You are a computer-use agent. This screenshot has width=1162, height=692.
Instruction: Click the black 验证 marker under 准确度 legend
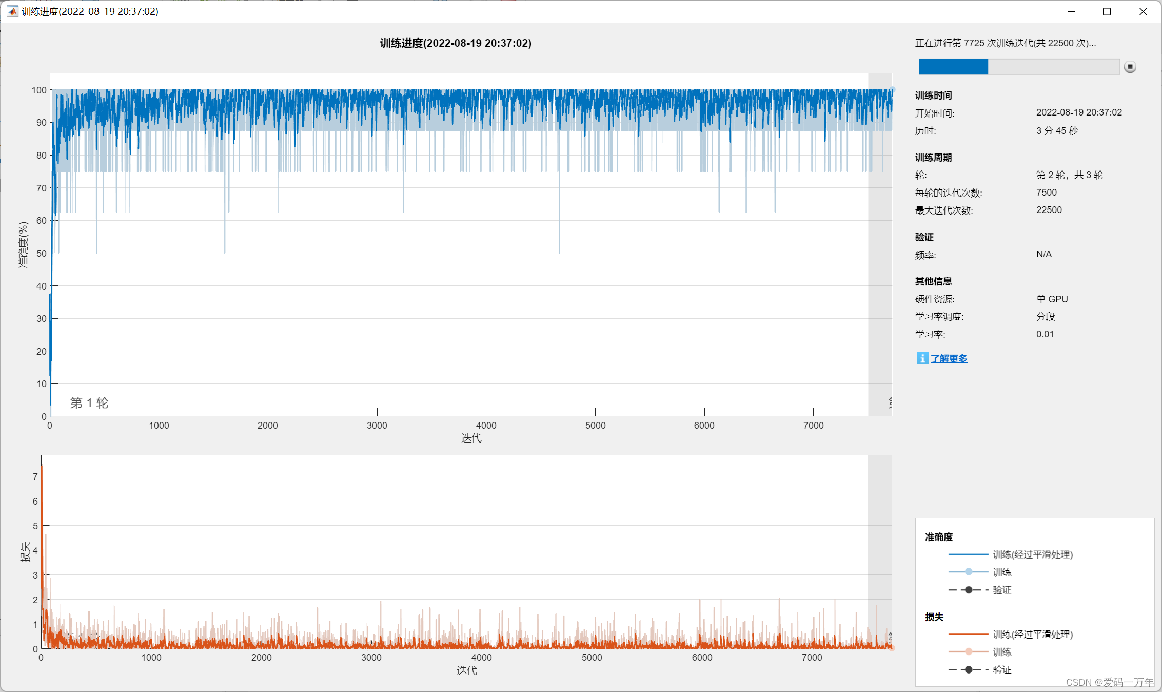coord(968,590)
